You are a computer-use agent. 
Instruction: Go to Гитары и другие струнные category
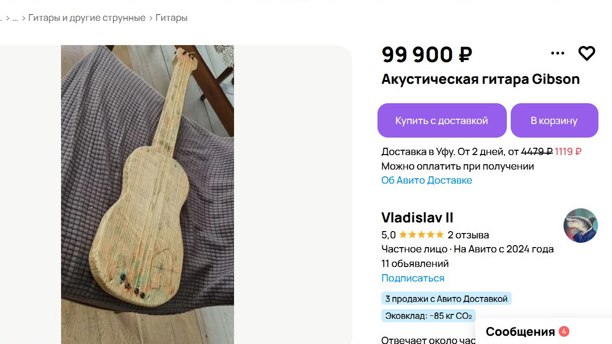[x=87, y=18]
